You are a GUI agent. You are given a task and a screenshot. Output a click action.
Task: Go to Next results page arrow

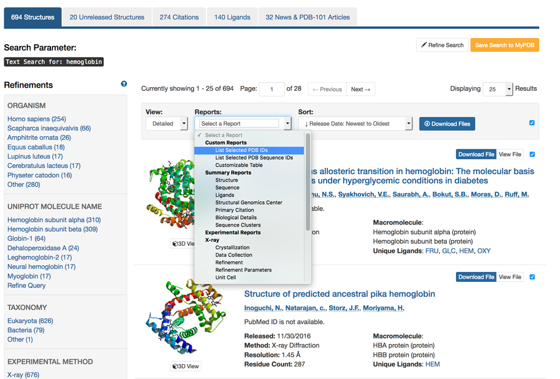click(x=361, y=89)
